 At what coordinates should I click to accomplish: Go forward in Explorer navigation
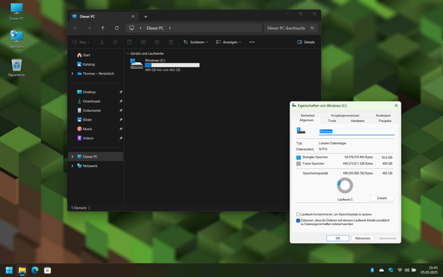(x=88, y=28)
